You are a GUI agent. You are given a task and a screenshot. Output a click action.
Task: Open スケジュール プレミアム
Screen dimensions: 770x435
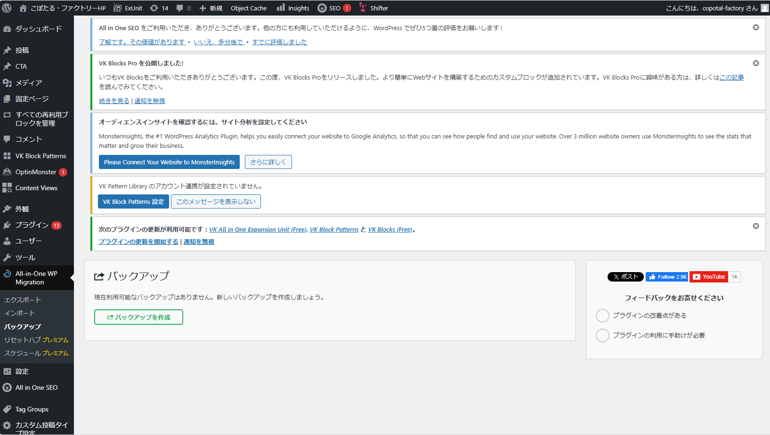pos(36,353)
